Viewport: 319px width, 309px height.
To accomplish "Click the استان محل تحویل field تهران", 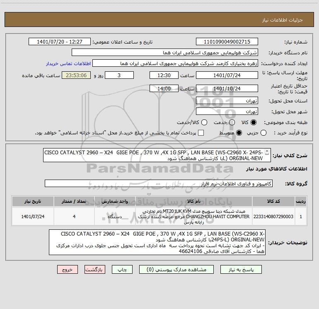I will [227, 101].
